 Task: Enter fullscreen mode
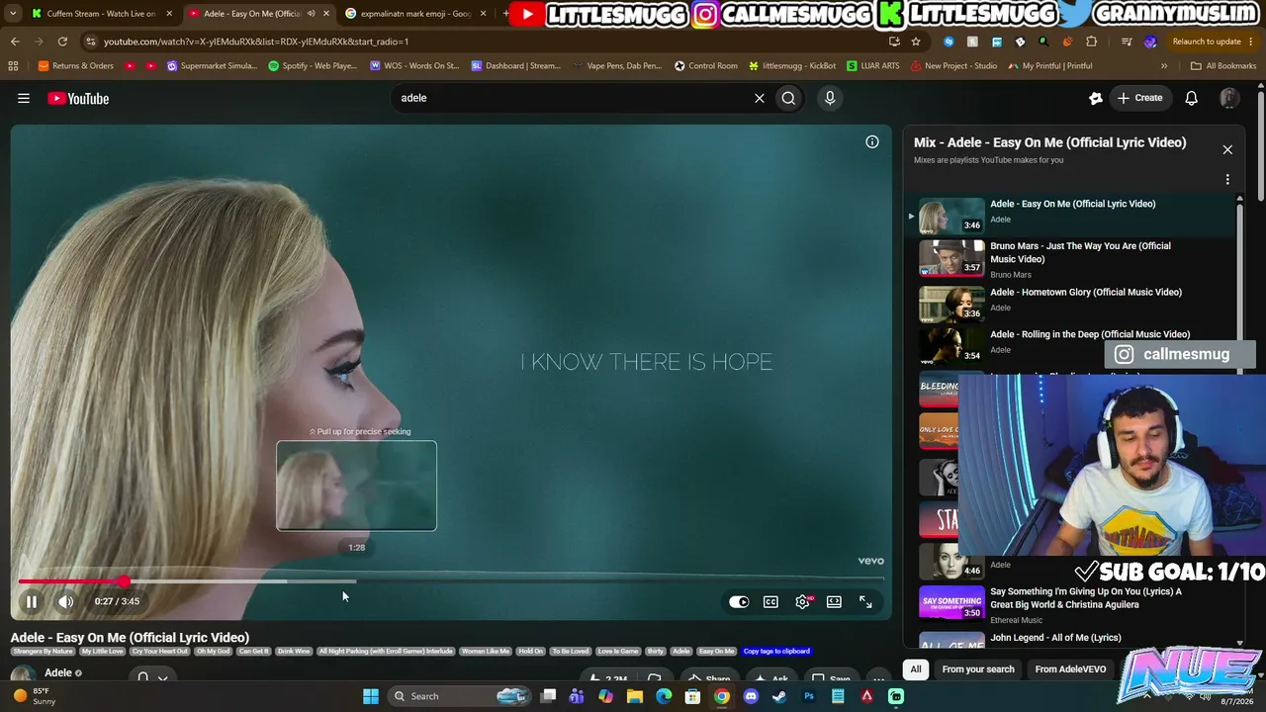[865, 601]
